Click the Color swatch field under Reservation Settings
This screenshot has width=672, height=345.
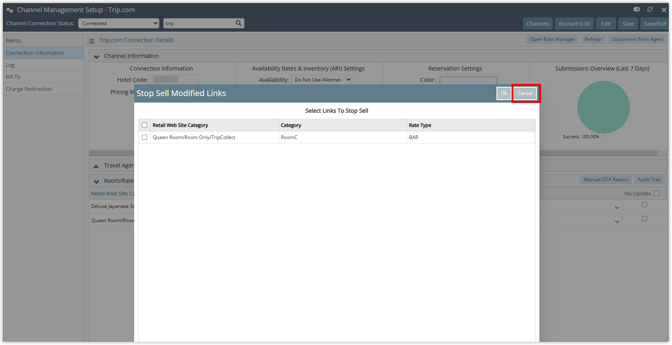click(x=468, y=80)
